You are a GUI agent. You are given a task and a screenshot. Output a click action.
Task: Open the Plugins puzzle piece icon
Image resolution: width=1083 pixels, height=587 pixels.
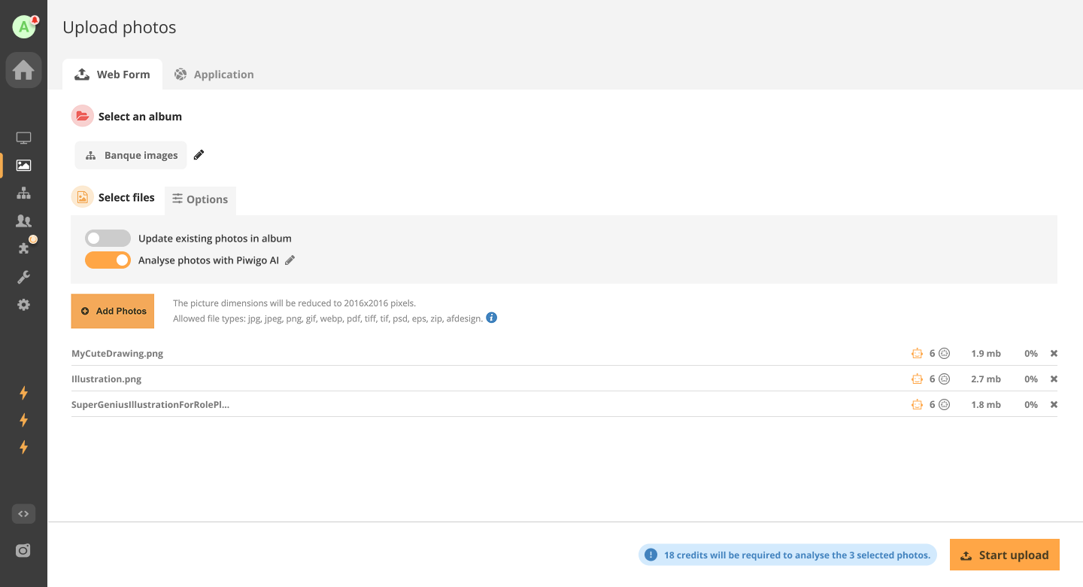[x=23, y=248]
